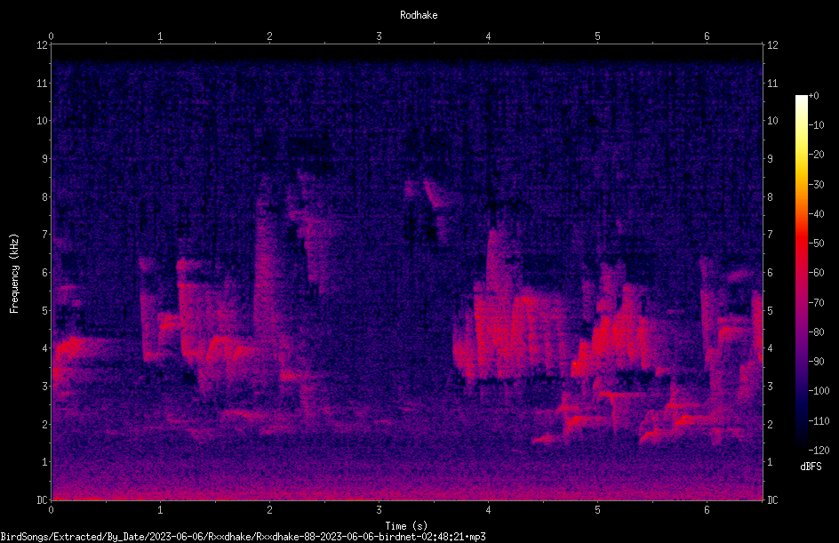
Task: Select the -80 label on the dBFS scale
Action: pyautogui.click(x=817, y=332)
